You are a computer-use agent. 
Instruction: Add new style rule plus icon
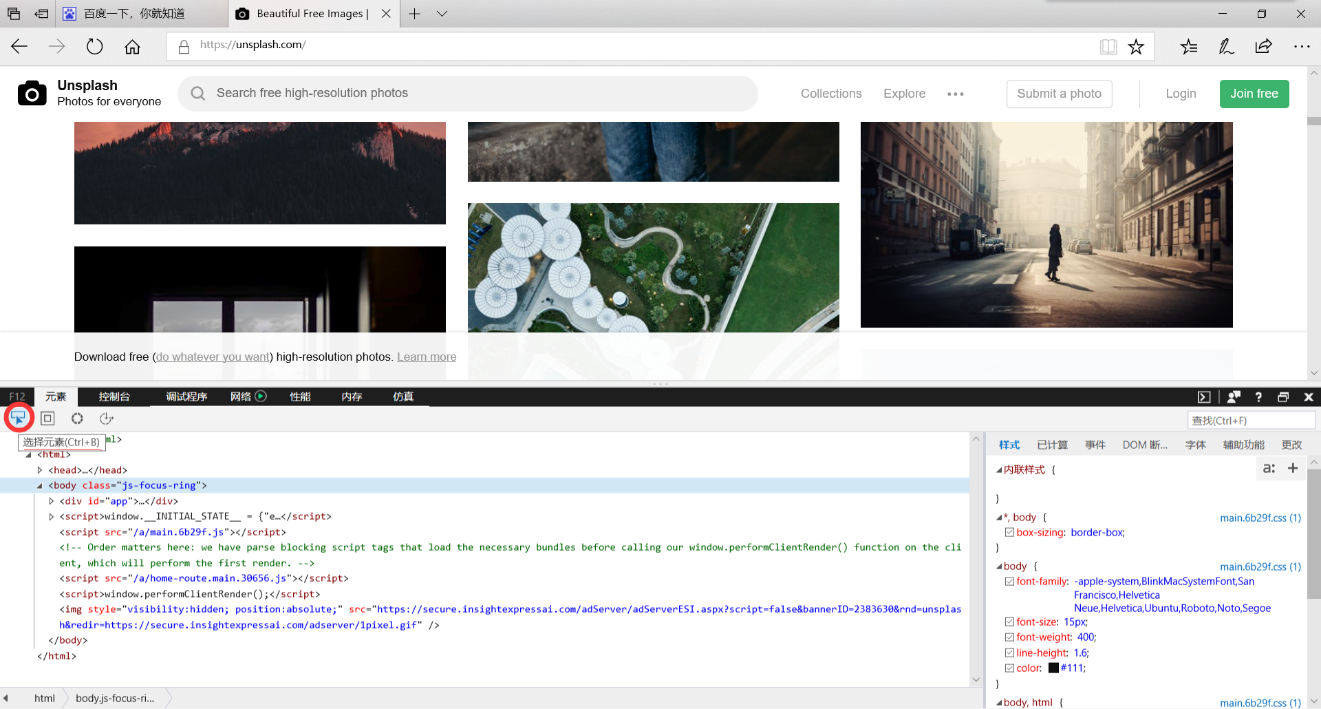[1293, 468]
